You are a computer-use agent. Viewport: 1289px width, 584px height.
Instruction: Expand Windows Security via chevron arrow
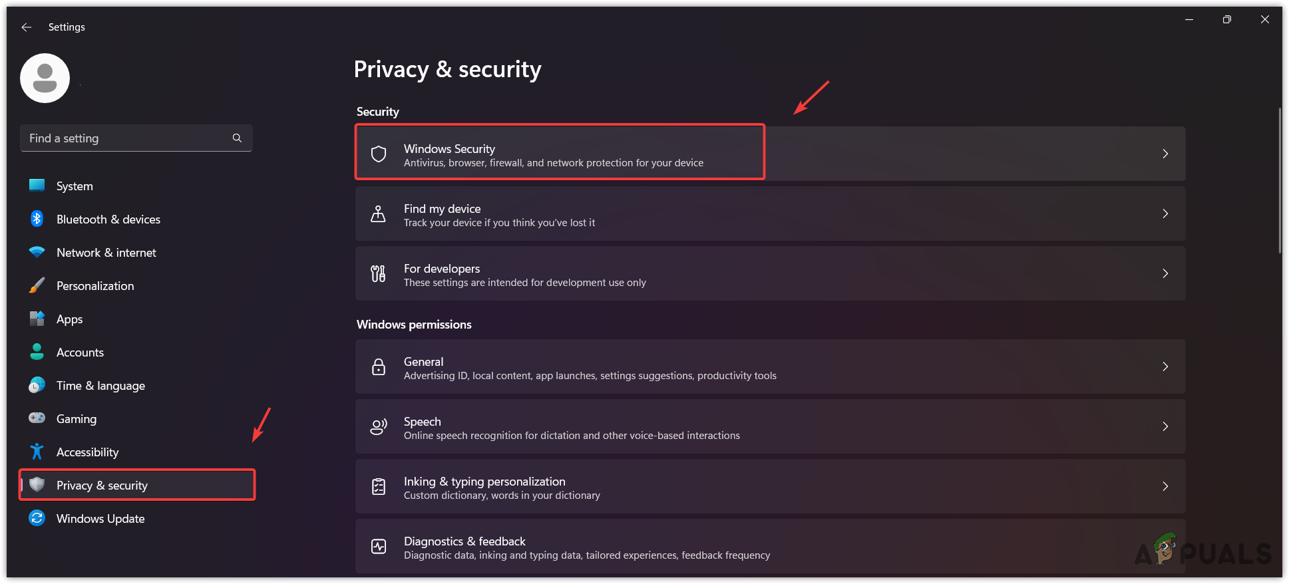(x=1165, y=154)
